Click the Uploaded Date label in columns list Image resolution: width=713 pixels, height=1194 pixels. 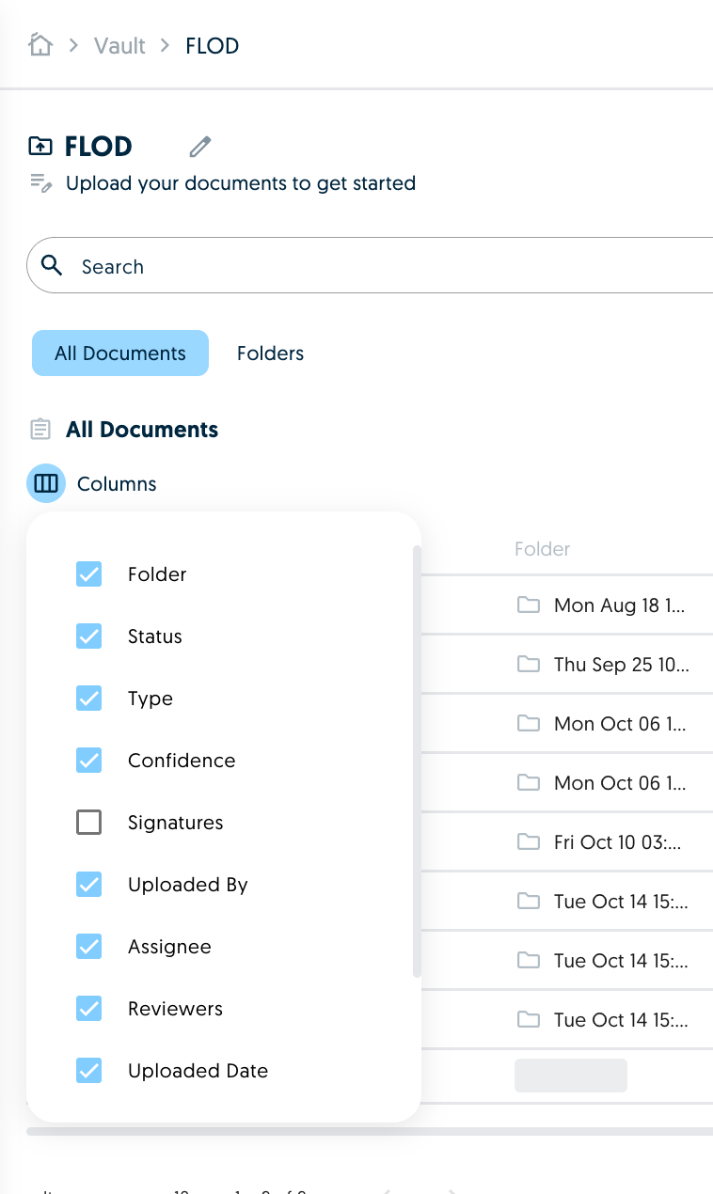198,1071
